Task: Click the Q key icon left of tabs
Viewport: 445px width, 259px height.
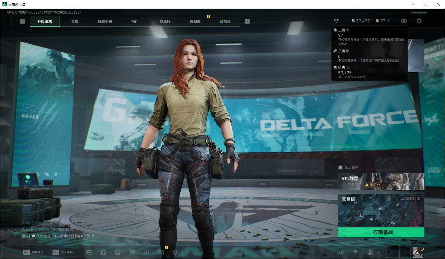Action: 22,21
